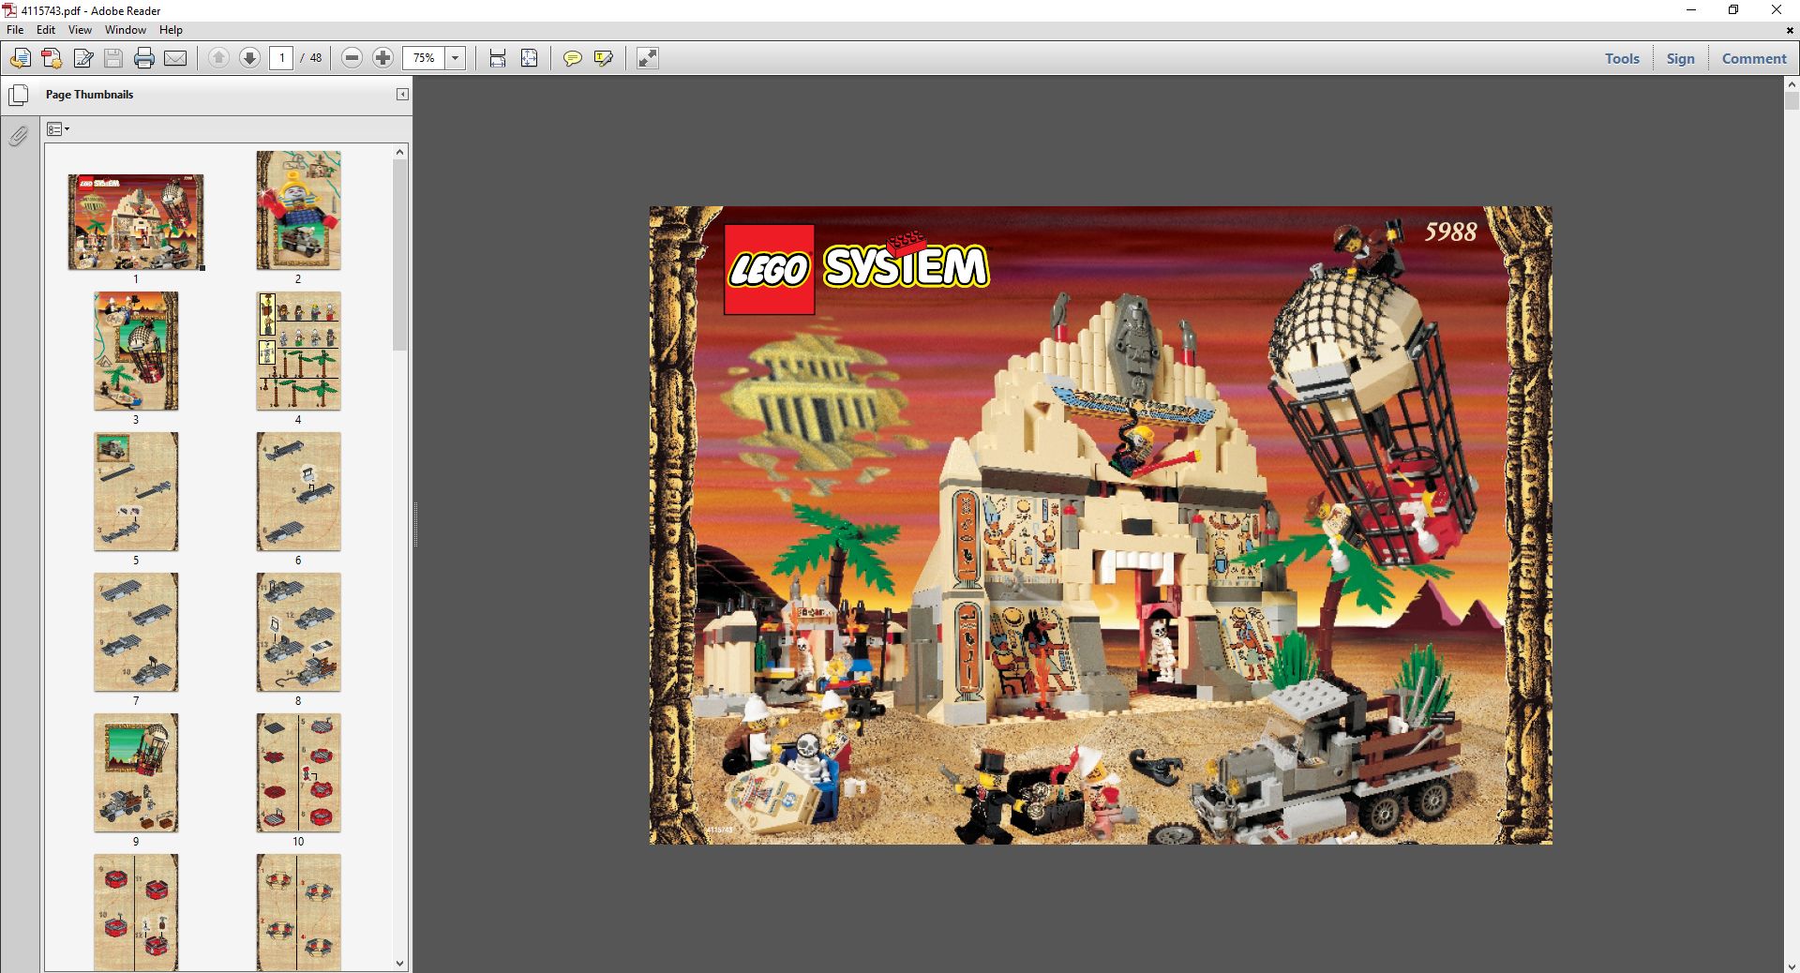Click the thumbnail panel scrollbar thumb

point(400,255)
